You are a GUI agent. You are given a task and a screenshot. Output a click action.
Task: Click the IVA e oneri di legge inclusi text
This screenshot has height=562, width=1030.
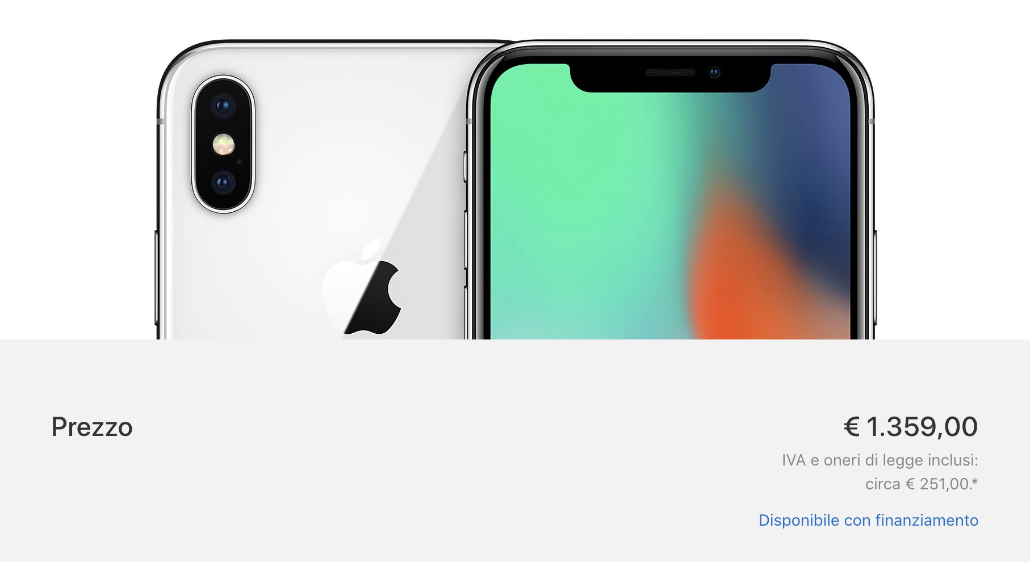click(x=880, y=460)
